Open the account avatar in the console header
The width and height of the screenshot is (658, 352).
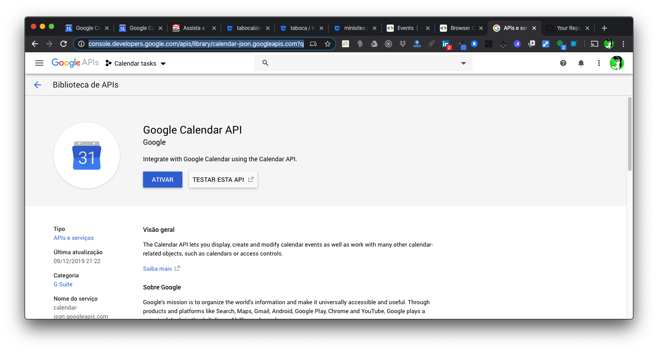point(617,63)
